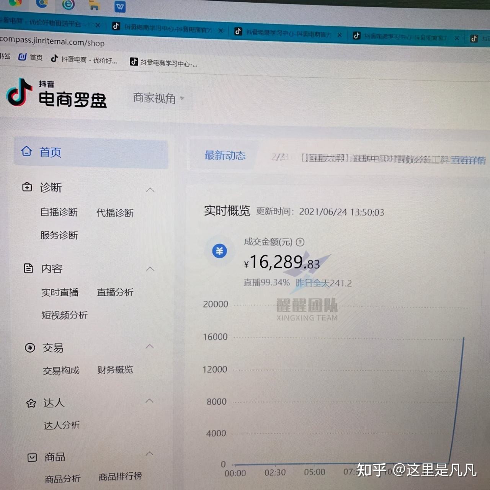
Task: Open the 首页 bookmark in bookmarks bar
Action: [x=31, y=57]
